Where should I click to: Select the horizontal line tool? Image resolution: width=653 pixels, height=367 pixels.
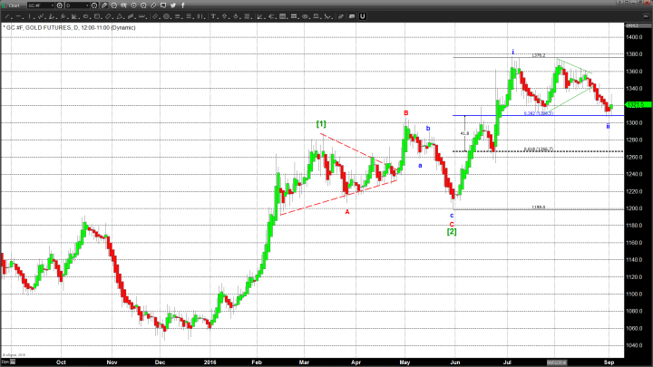(19, 16)
